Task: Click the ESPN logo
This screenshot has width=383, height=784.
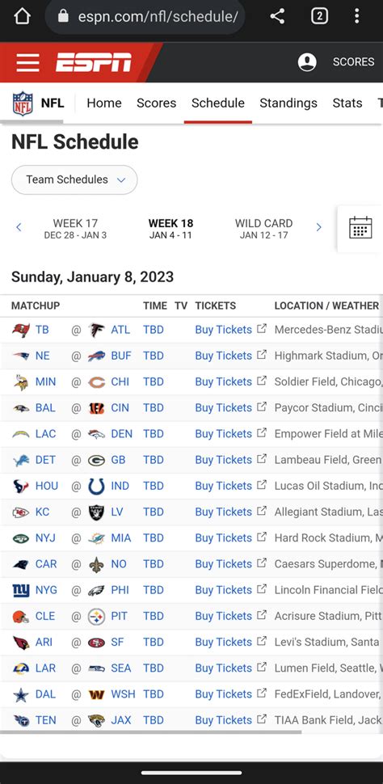Action: pos(94,62)
